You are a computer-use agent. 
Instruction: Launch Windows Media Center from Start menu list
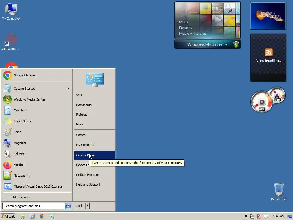(x=37, y=99)
